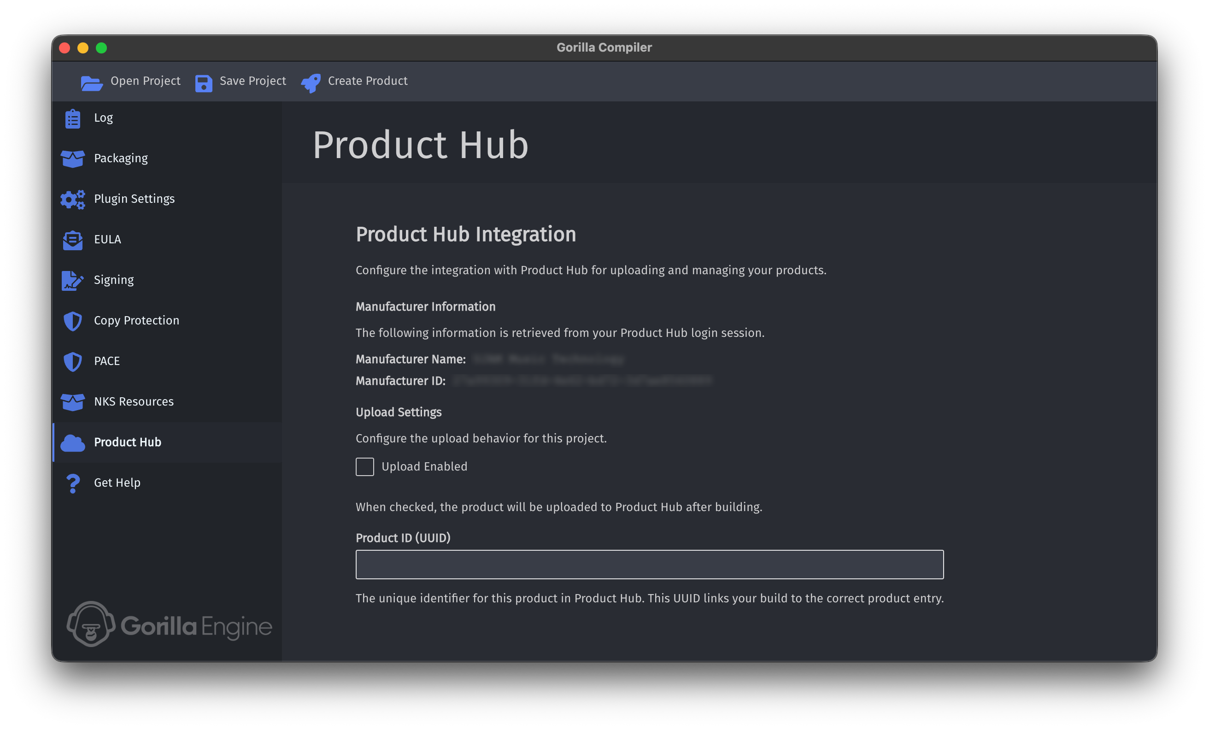Click the Copy Protection shield icon
1209x730 pixels.
point(73,321)
